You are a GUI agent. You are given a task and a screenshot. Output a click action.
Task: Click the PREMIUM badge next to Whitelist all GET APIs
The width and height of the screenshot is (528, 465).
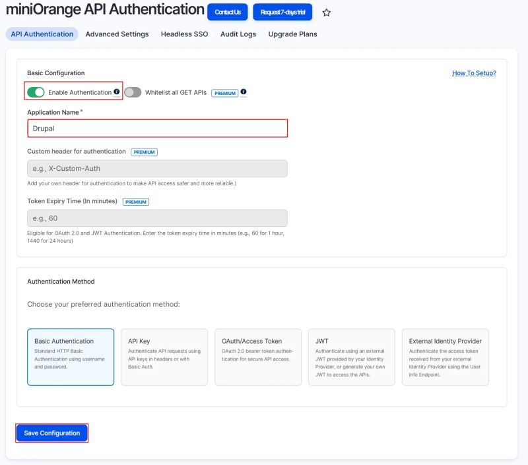point(224,93)
